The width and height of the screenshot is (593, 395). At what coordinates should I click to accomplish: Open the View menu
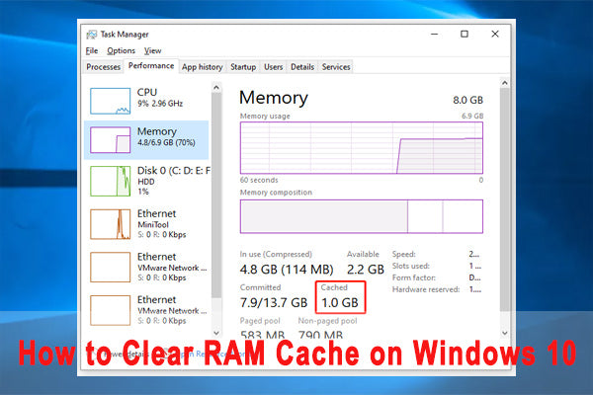[152, 50]
